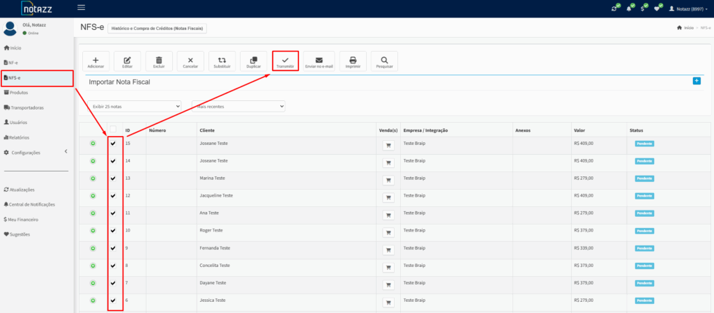Open NFS-e in the sidebar
The width and height of the screenshot is (714, 313).
[37, 78]
